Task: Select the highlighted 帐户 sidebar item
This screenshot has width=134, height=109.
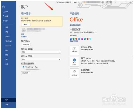Action: click(8, 100)
